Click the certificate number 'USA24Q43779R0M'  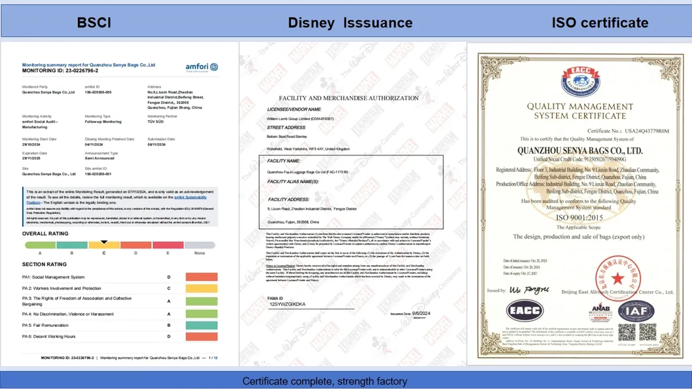[x=647, y=131]
